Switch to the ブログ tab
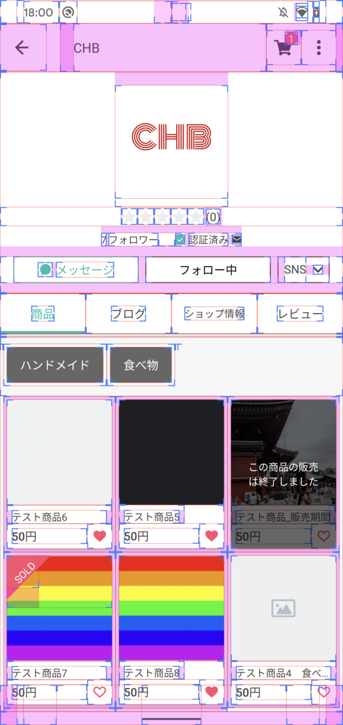343x725 pixels. tap(129, 314)
